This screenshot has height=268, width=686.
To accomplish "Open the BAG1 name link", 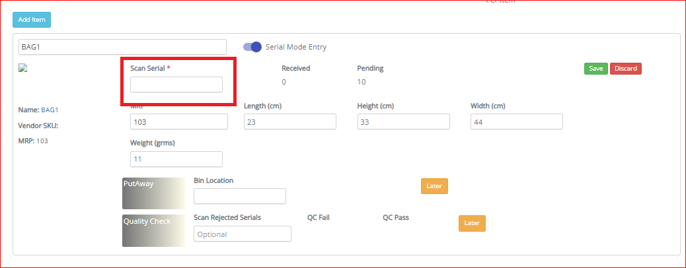I will [50, 110].
